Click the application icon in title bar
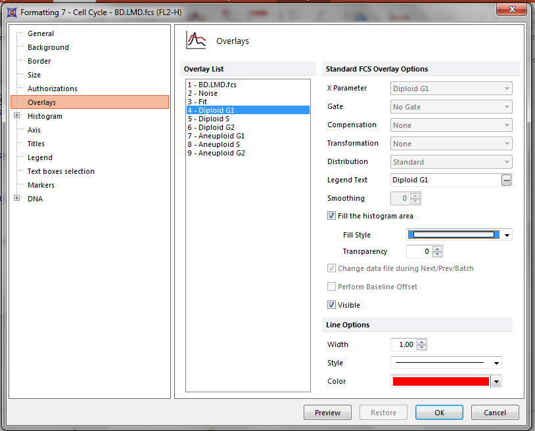The image size is (535, 431). pos(11,11)
